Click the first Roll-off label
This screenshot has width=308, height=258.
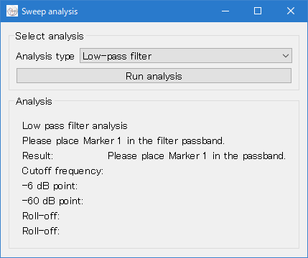(x=41, y=216)
